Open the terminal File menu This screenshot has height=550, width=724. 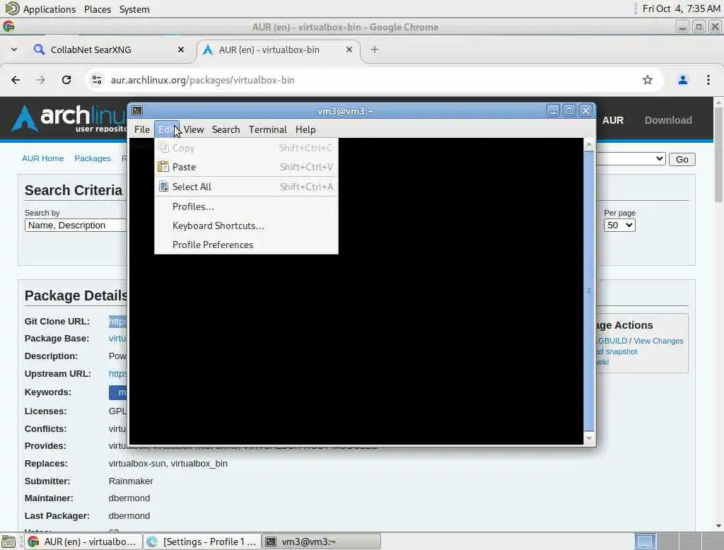pos(141,129)
